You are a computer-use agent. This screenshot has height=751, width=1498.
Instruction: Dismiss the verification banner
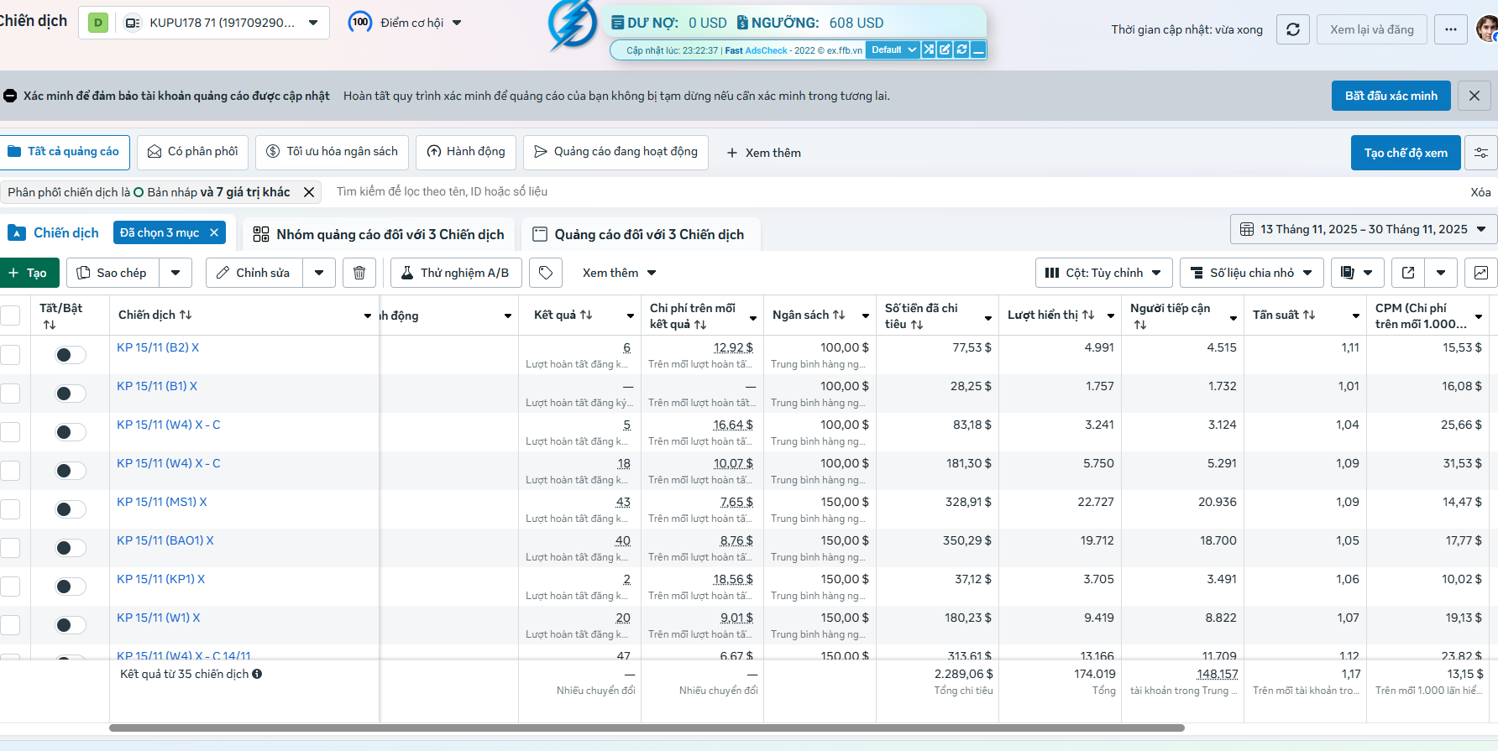coord(1474,96)
